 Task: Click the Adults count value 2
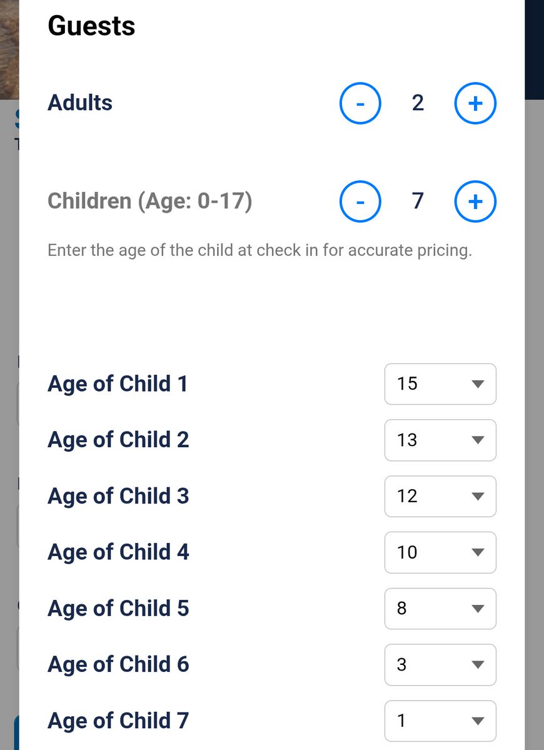point(418,103)
